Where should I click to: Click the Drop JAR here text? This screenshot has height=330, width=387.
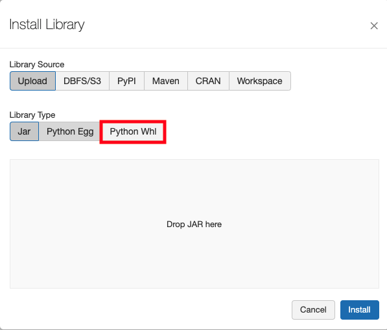194,225
